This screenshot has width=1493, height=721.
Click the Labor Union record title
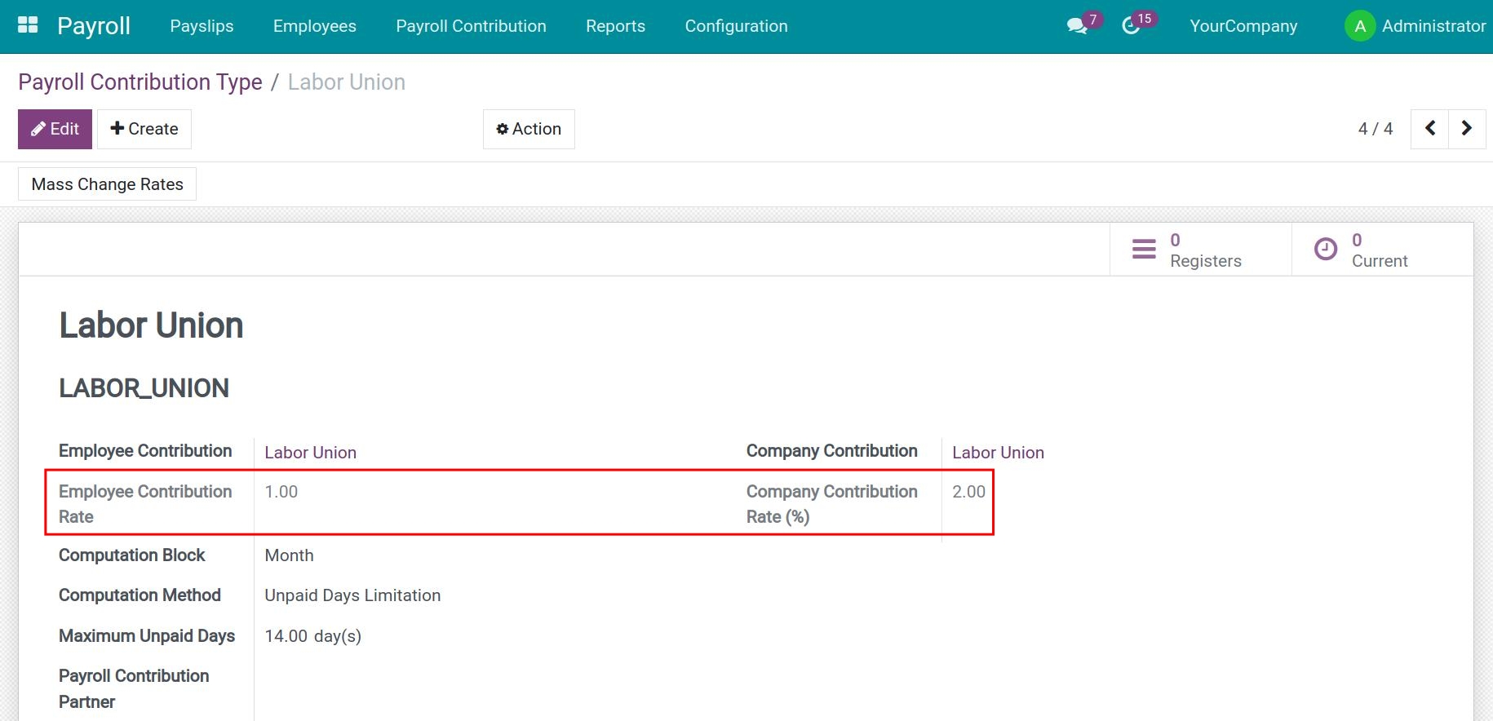tap(151, 325)
